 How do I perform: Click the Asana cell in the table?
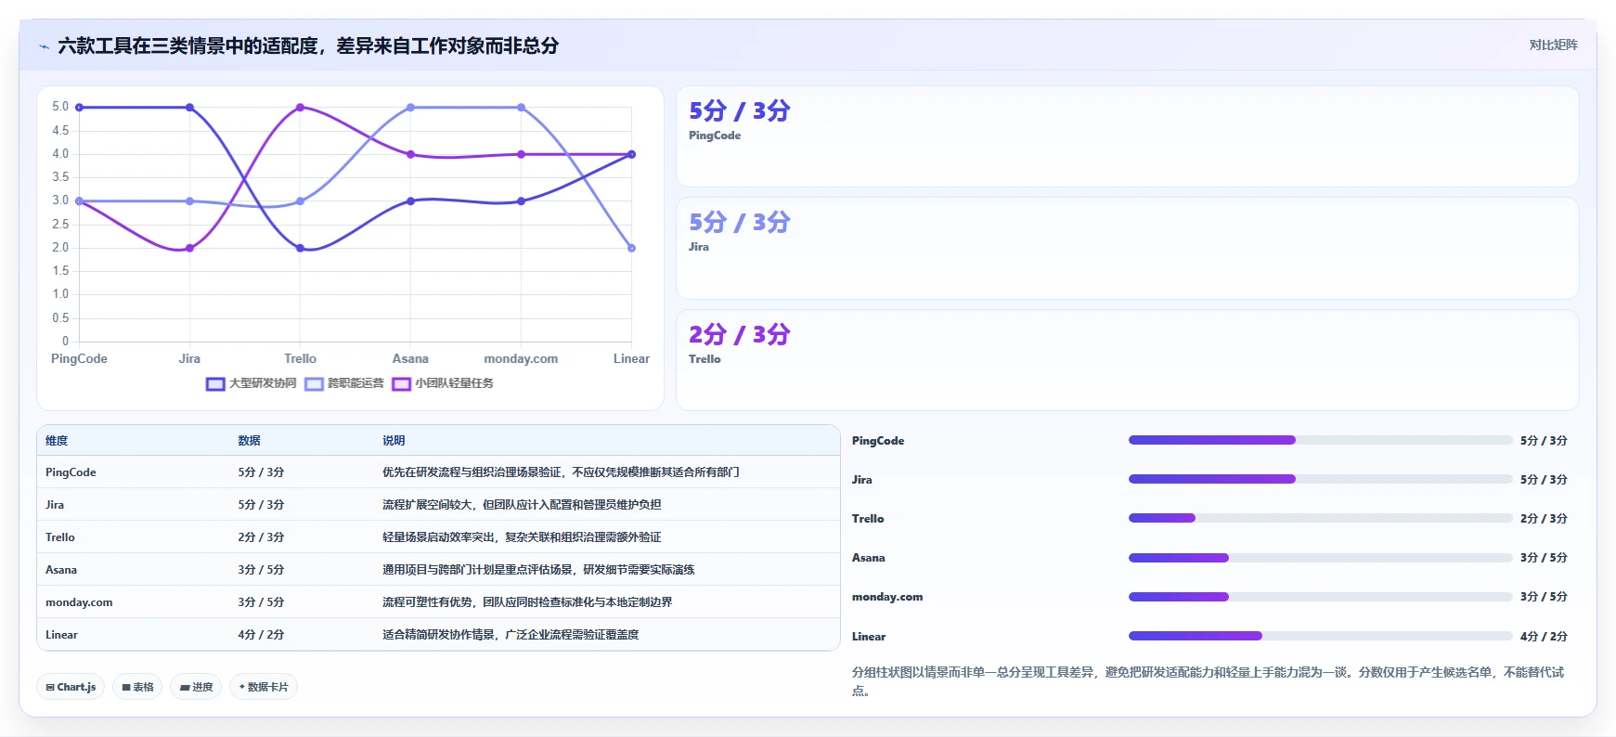pyautogui.click(x=61, y=570)
